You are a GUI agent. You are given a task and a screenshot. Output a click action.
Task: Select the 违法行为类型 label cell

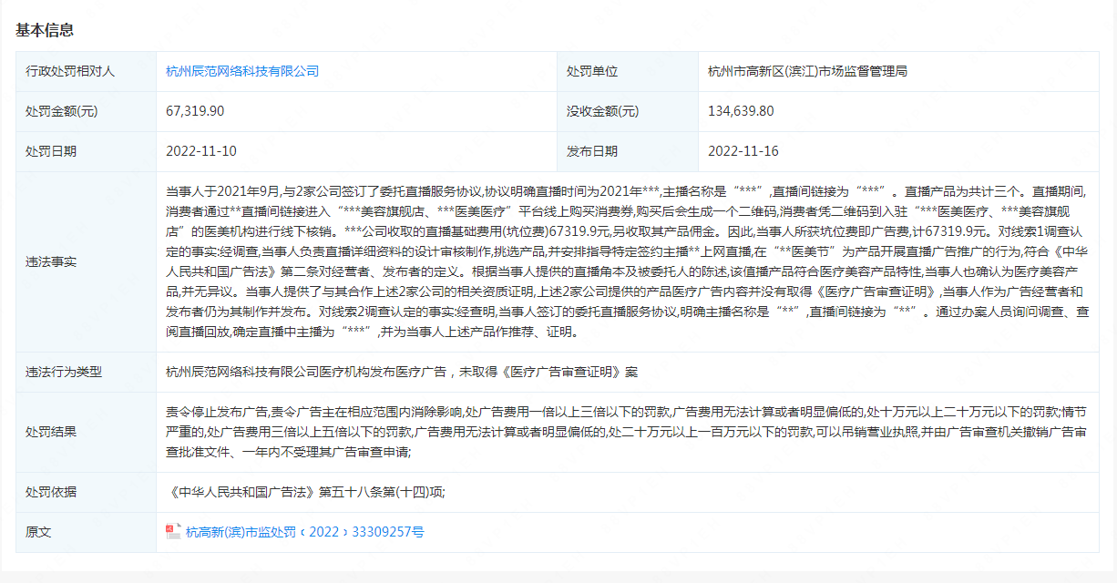point(86,372)
